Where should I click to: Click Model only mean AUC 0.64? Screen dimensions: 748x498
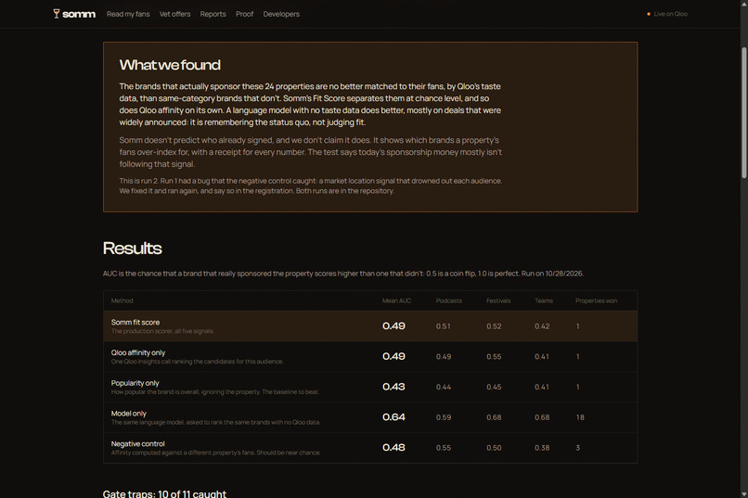point(393,417)
